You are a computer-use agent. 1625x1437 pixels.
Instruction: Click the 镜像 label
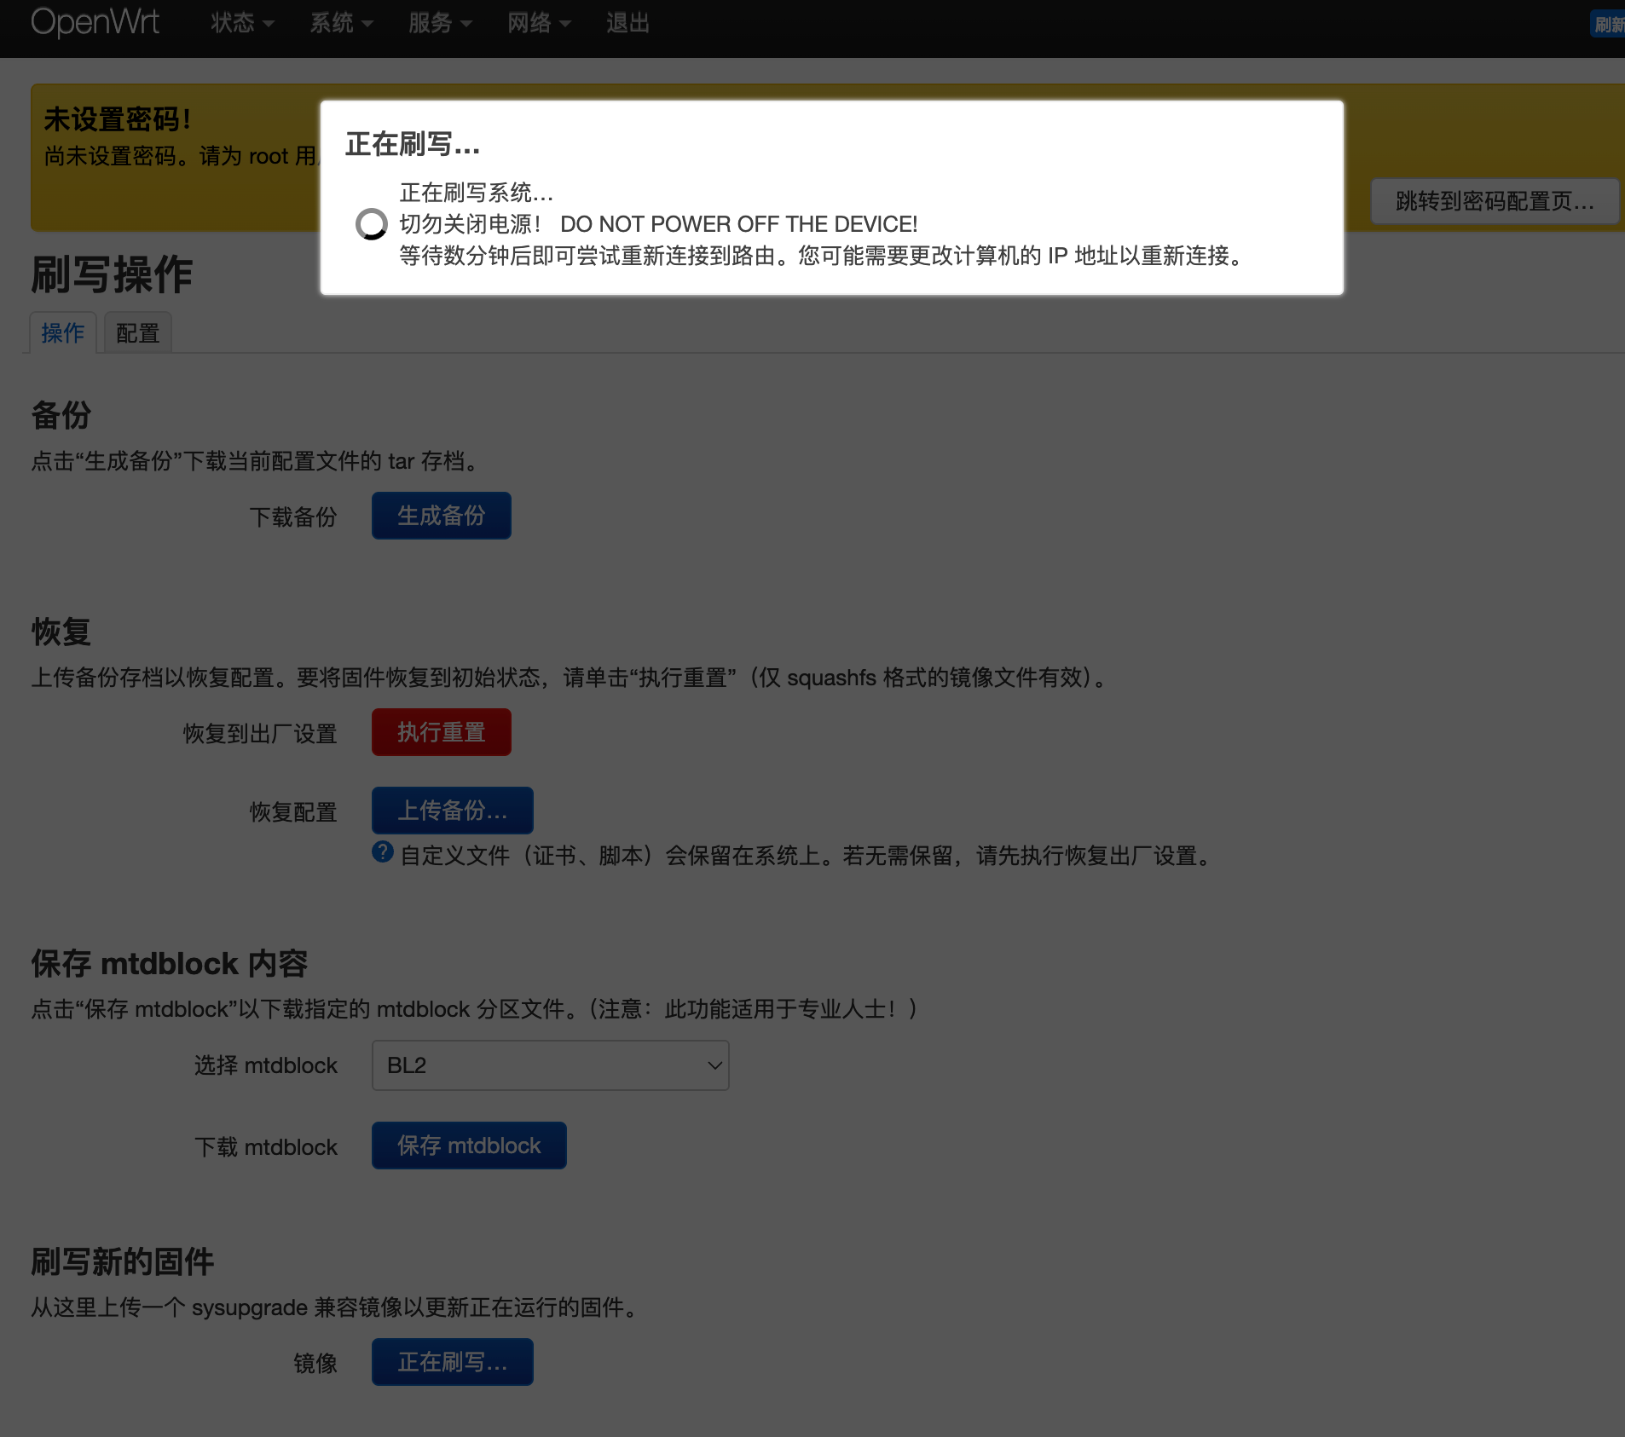[x=315, y=1364]
